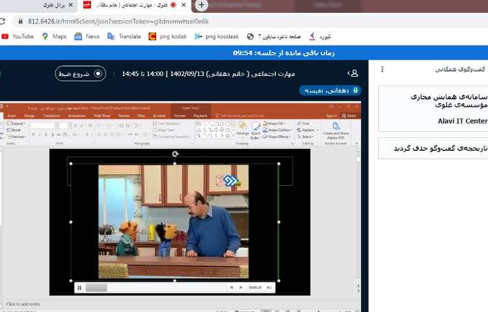Screen dimensions: 488x312
Task: Switch to the Playback ribbon tab
Action: click(x=200, y=116)
